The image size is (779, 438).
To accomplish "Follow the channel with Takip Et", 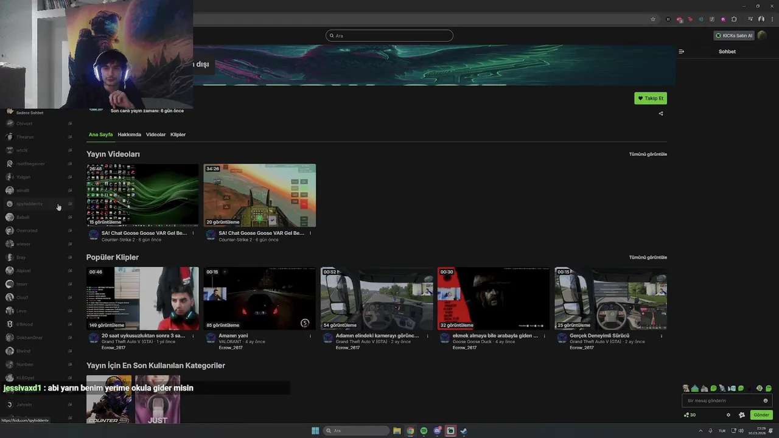I will [651, 98].
